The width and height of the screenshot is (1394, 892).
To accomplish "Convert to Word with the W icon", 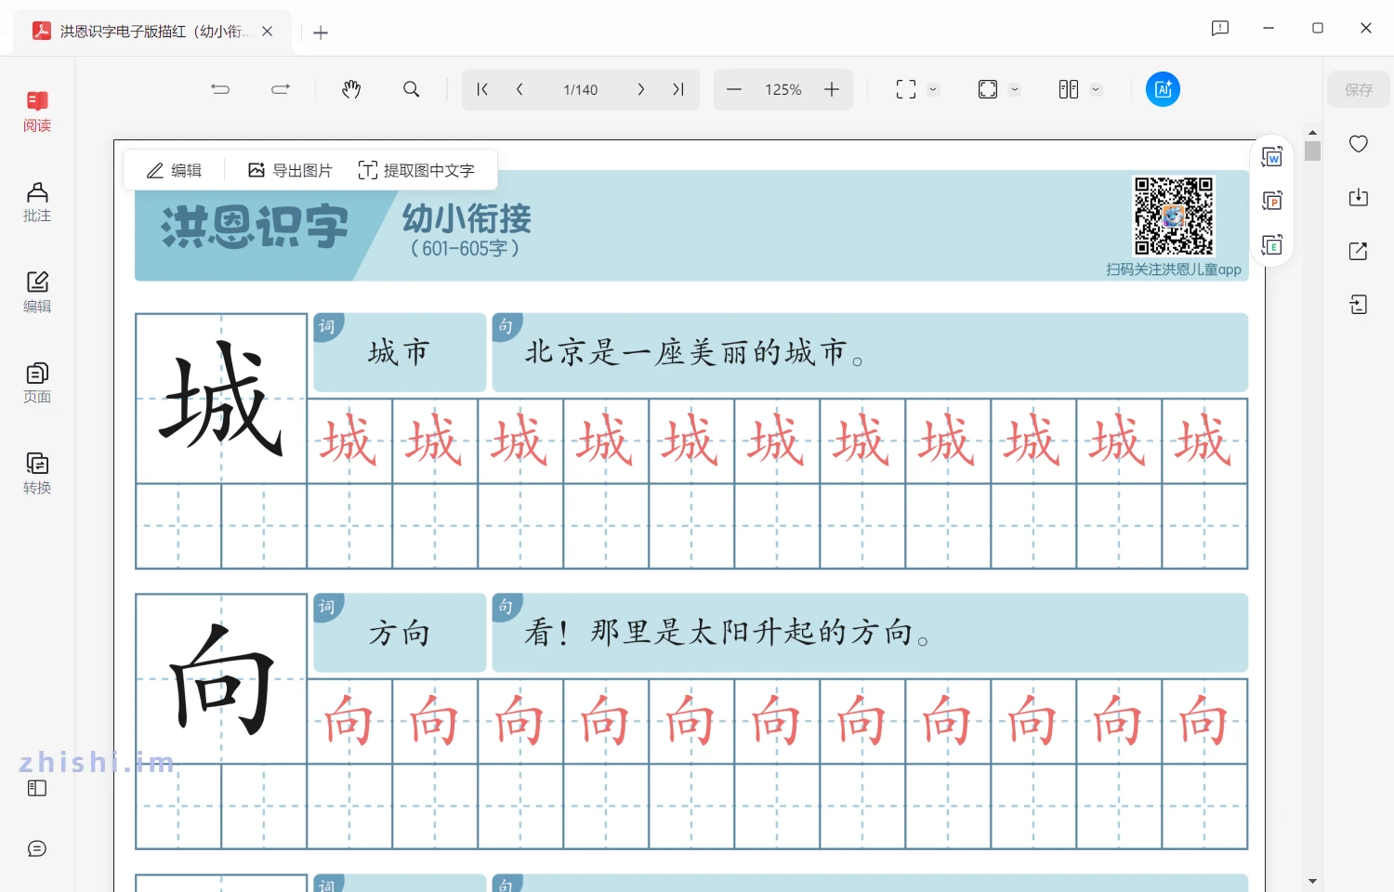I will tap(1272, 156).
